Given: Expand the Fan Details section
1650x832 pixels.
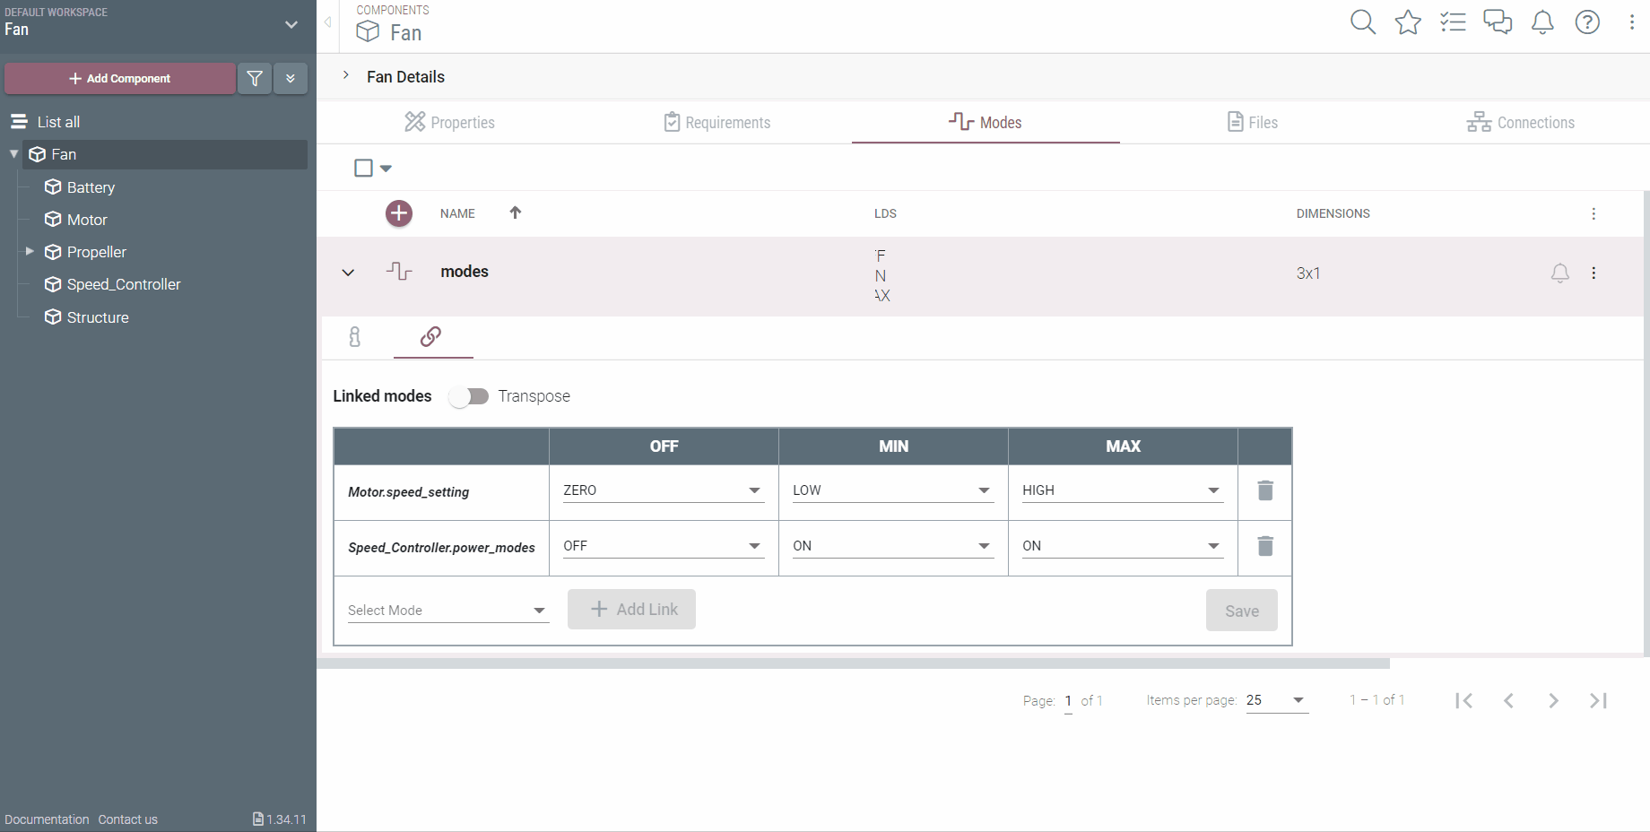Looking at the screenshot, I should [x=346, y=75].
